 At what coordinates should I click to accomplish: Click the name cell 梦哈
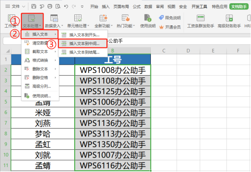(x=43, y=134)
